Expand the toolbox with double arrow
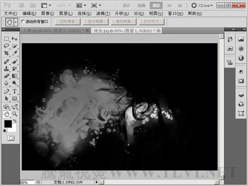 point(4,30)
